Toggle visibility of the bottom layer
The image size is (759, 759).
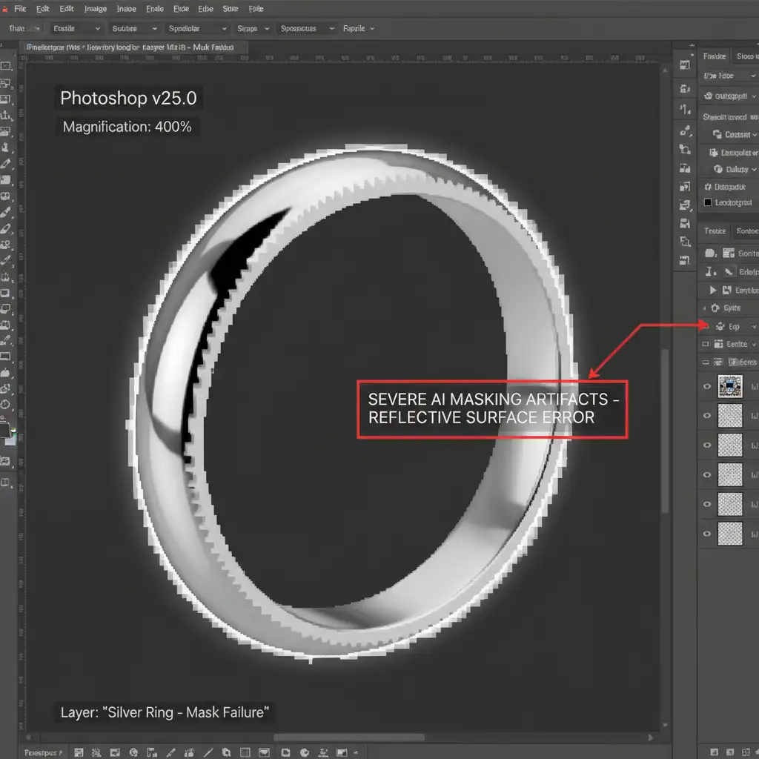point(706,533)
